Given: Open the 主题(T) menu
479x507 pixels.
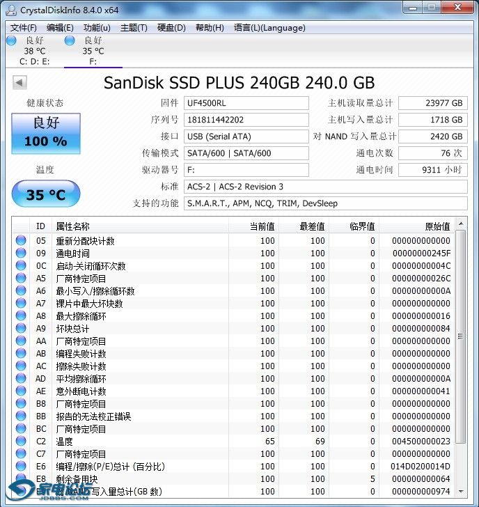Looking at the screenshot, I should click(134, 28).
